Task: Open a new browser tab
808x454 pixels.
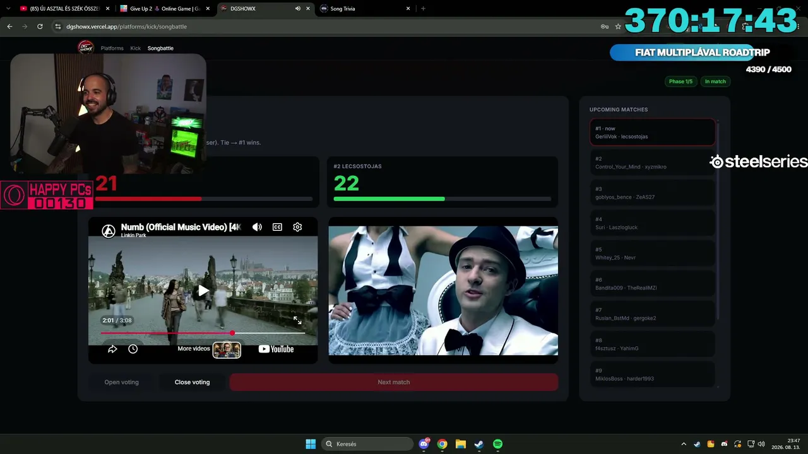Action: pyautogui.click(x=423, y=9)
